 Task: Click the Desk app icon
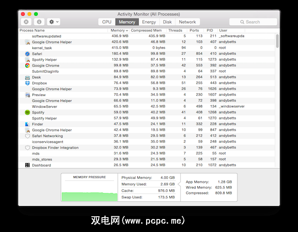(x=27, y=77)
